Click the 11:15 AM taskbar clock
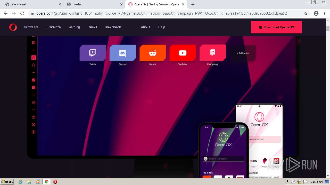Viewport: 330px width, 185px height. pos(317,182)
